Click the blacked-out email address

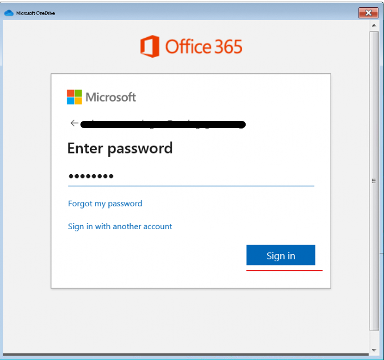coord(163,124)
